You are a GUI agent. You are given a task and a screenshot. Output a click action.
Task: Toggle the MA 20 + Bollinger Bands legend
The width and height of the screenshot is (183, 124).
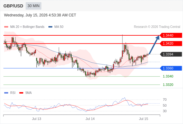[x=24, y=27]
